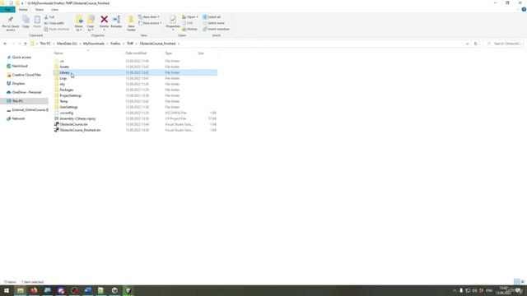The image size is (527, 296).
Task: Click the History command
Action: pyautogui.click(x=190, y=29)
